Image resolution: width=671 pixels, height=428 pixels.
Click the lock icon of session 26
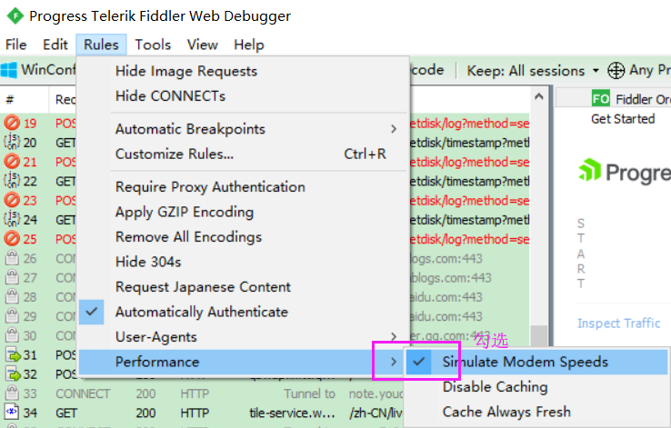[12, 258]
